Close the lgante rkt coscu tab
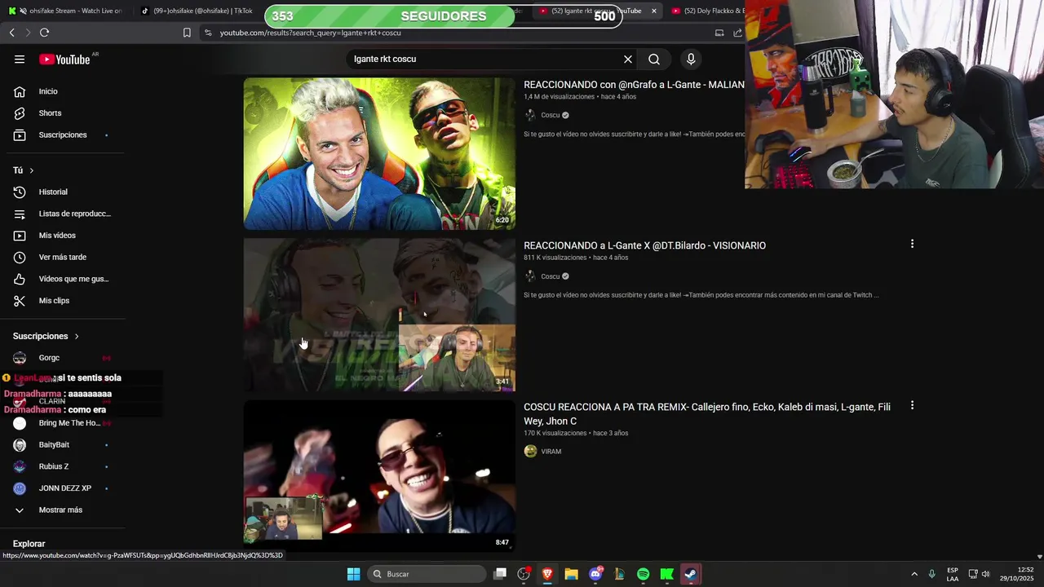Image resolution: width=1044 pixels, height=587 pixels. (653, 11)
